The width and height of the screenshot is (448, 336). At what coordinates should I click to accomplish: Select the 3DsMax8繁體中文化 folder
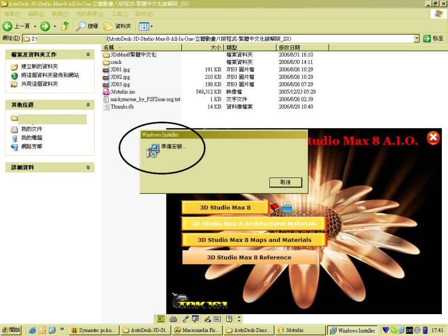pyautogui.click(x=130, y=54)
